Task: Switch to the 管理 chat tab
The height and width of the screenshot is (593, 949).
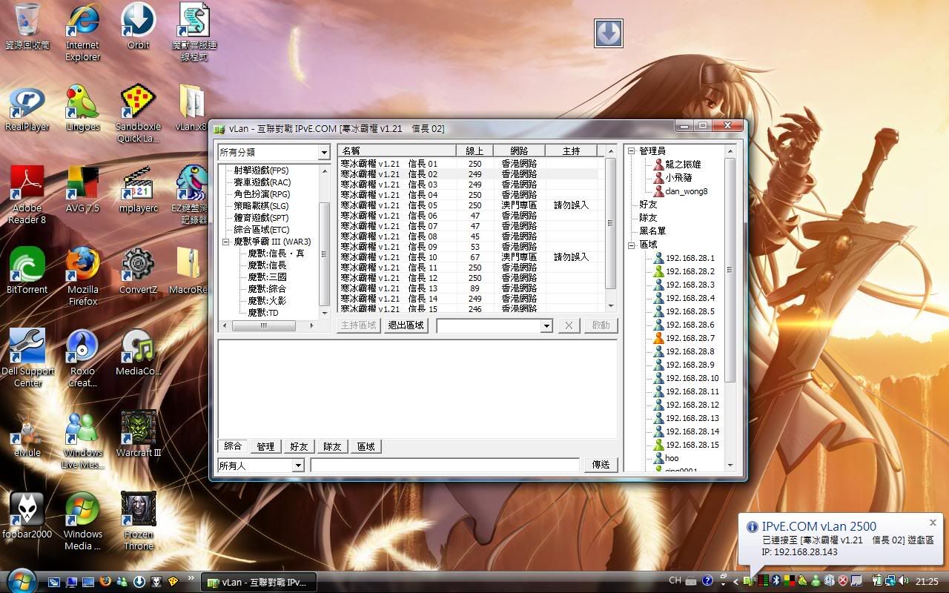Action: [x=265, y=446]
